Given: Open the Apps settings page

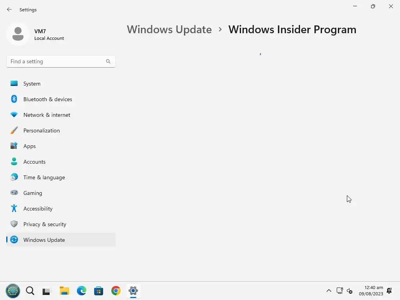Looking at the screenshot, I should pos(61,146).
